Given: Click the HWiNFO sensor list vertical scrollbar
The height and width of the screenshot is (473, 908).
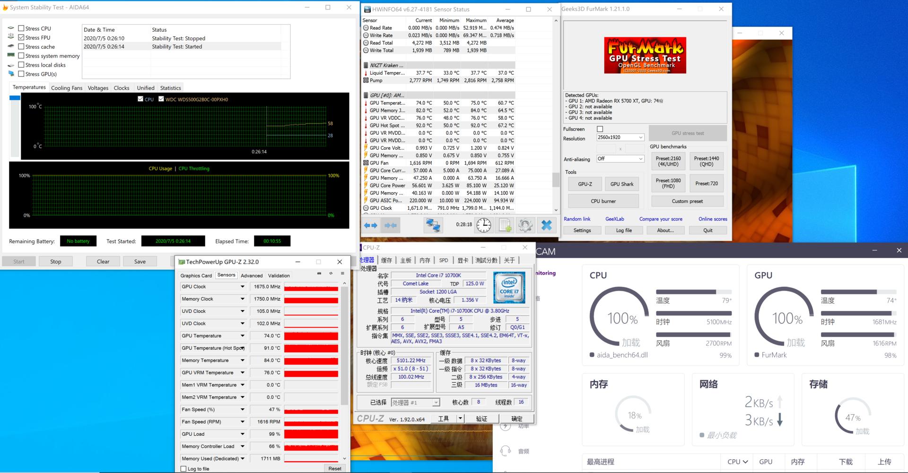Looking at the screenshot, I should click(556, 180).
